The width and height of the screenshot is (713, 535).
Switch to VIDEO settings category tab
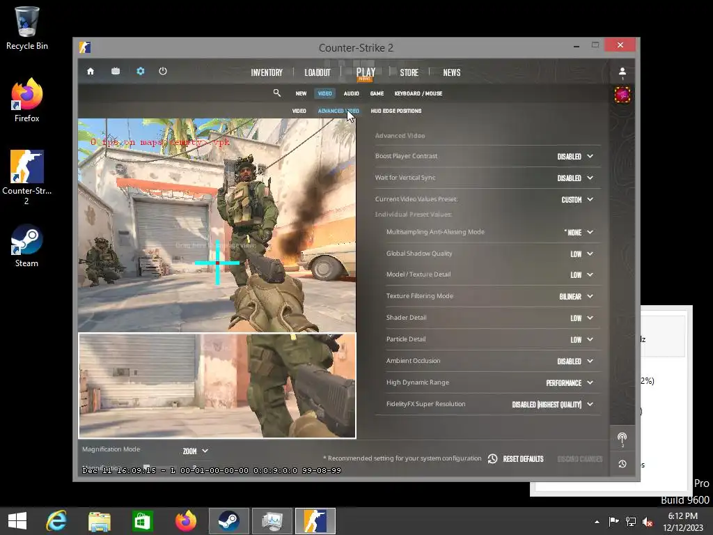324,93
